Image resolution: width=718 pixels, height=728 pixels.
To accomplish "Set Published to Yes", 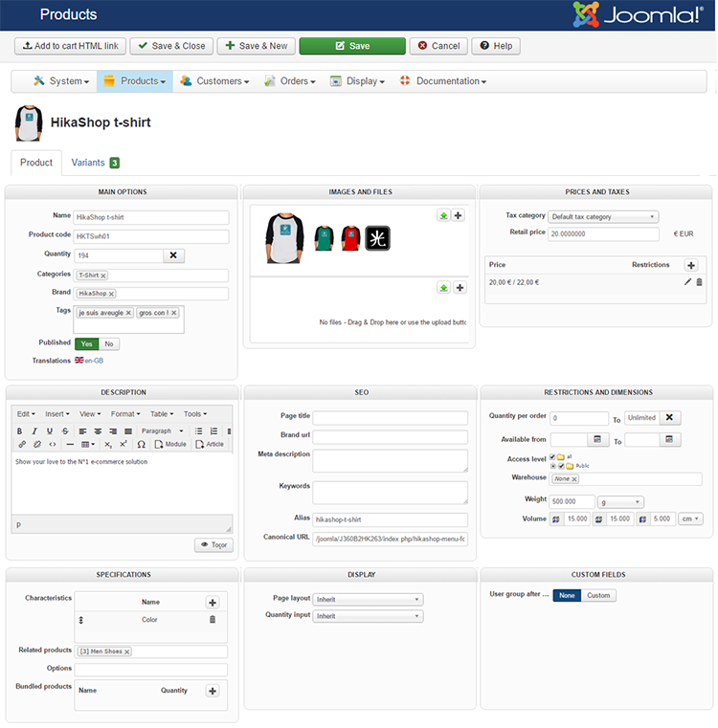I will point(87,344).
